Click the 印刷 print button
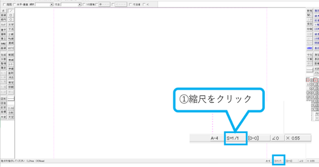 309,29
